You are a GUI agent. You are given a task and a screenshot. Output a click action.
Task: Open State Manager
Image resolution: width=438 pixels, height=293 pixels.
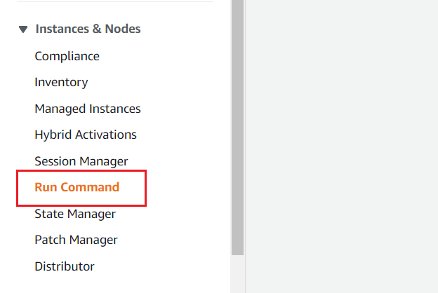pyautogui.click(x=75, y=214)
